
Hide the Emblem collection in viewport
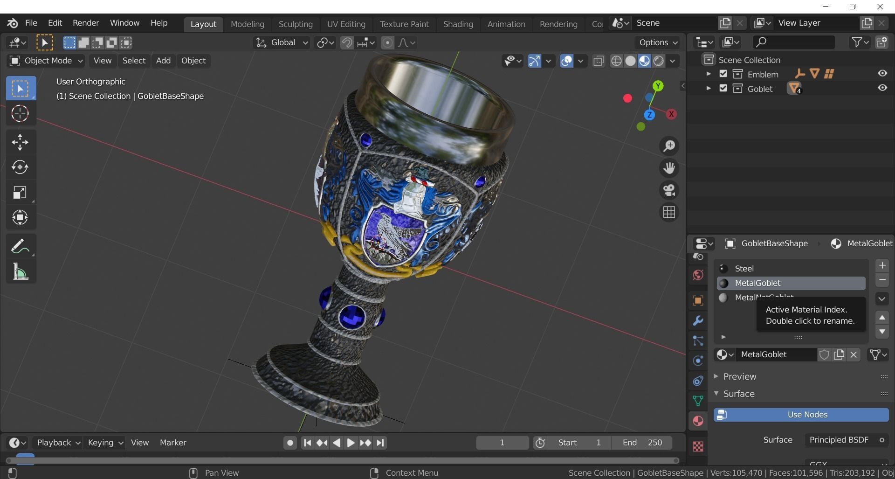point(882,73)
